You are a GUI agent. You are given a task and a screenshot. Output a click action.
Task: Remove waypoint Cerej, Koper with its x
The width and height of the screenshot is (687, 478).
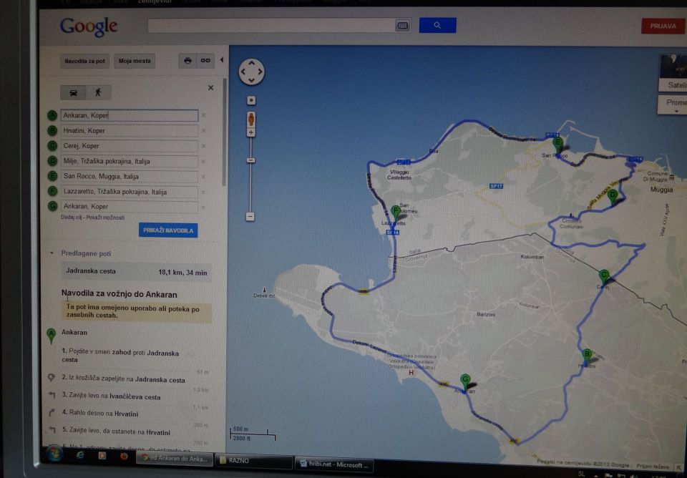click(x=204, y=146)
